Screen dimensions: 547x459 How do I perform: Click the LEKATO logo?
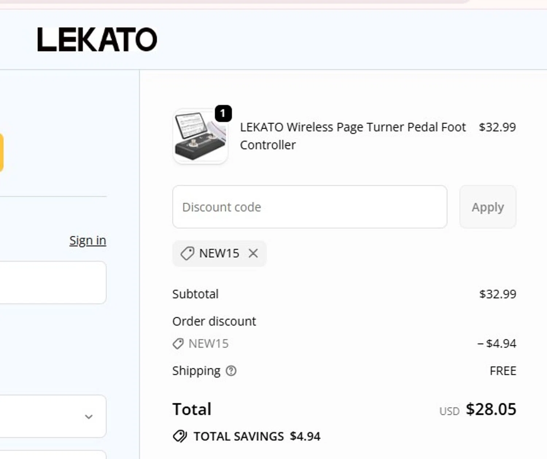tap(97, 39)
